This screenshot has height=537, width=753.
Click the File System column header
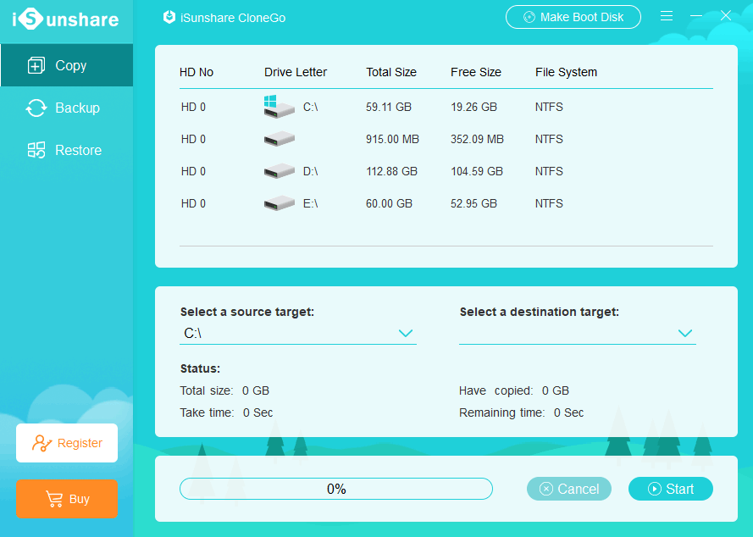(x=566, y=72)
